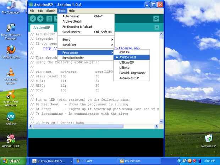Image resolution: width=220 pixels, height=165 pixels.
Task: Click the '9: Heartbeat' comment line
Action: [79, 104]
